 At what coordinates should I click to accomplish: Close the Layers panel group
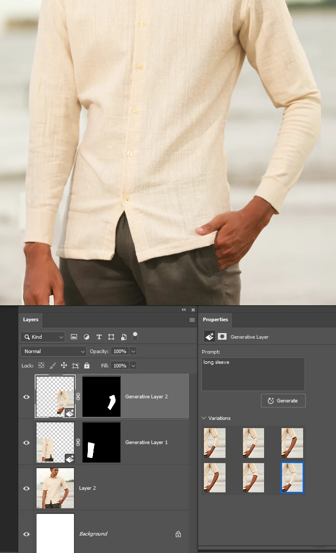pyautogui.click(x=193, y=310)
